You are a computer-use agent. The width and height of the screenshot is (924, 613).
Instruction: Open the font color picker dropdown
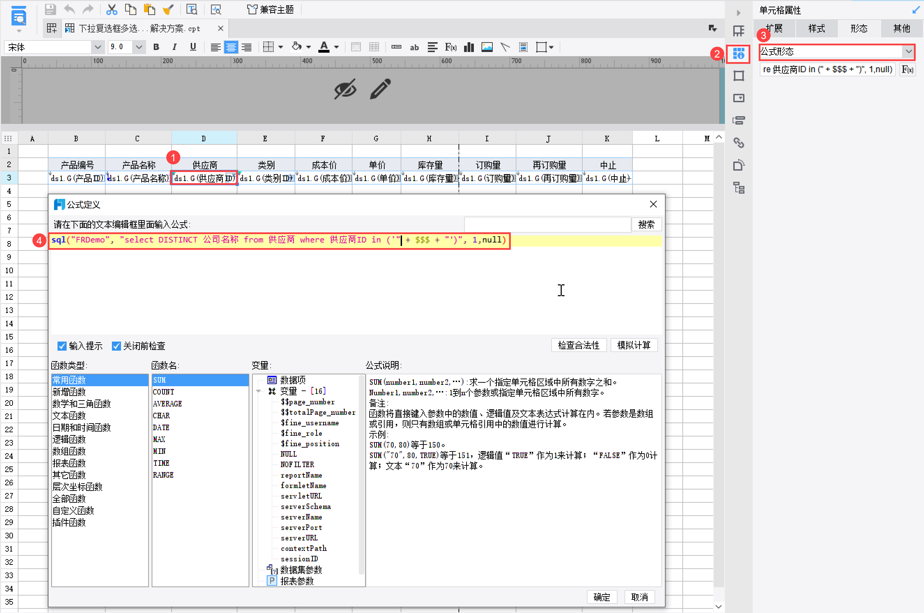click(336, 47)
